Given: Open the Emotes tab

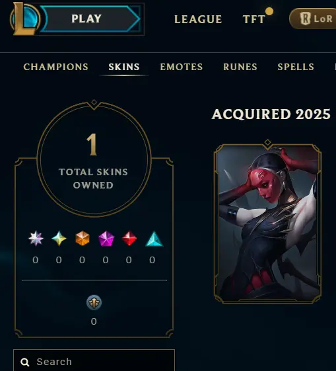Looking at the screenshot, I should (182, 67).
